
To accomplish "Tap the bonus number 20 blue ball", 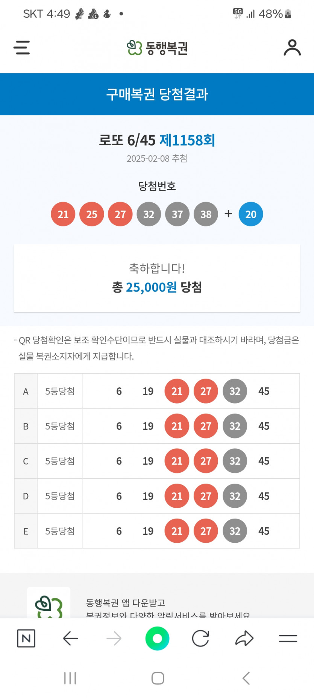I will [x=251, y=214].
